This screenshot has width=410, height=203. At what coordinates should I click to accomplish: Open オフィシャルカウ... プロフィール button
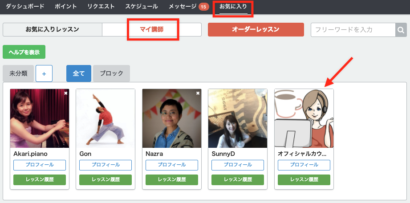(304, 165)
